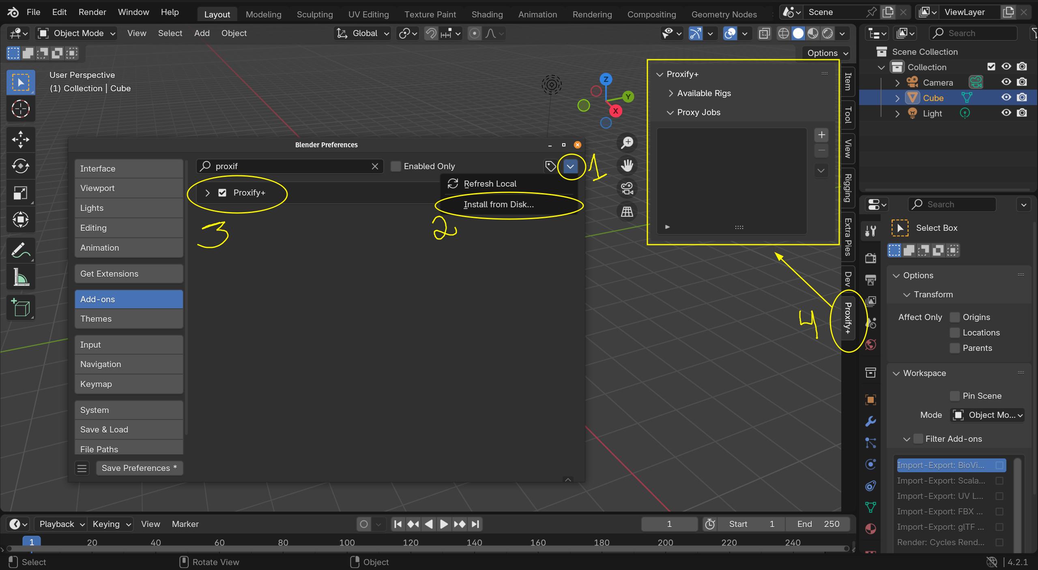Image resolution: width=1038 pixels, height=570 pixels.
Task: Open the Render menu
Action: [92, 12]
